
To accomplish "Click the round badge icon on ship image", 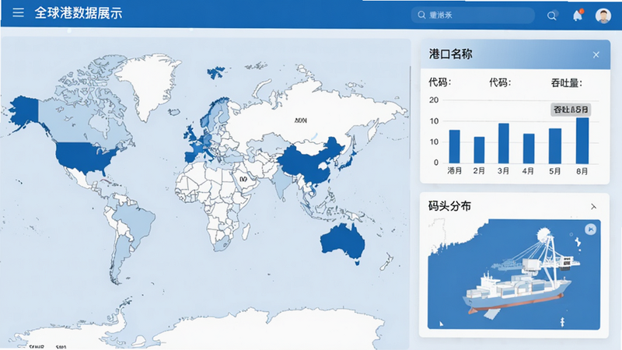I will pos(590,229).
